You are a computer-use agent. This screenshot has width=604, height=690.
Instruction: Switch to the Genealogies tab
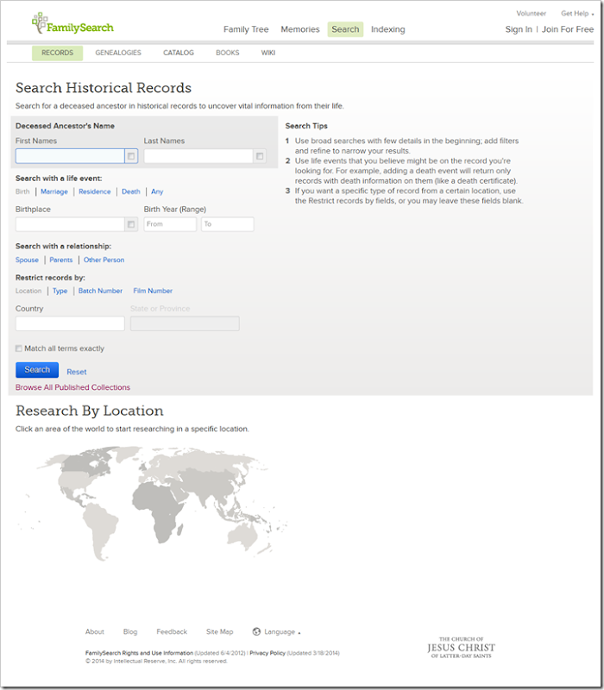pos(118,53)
